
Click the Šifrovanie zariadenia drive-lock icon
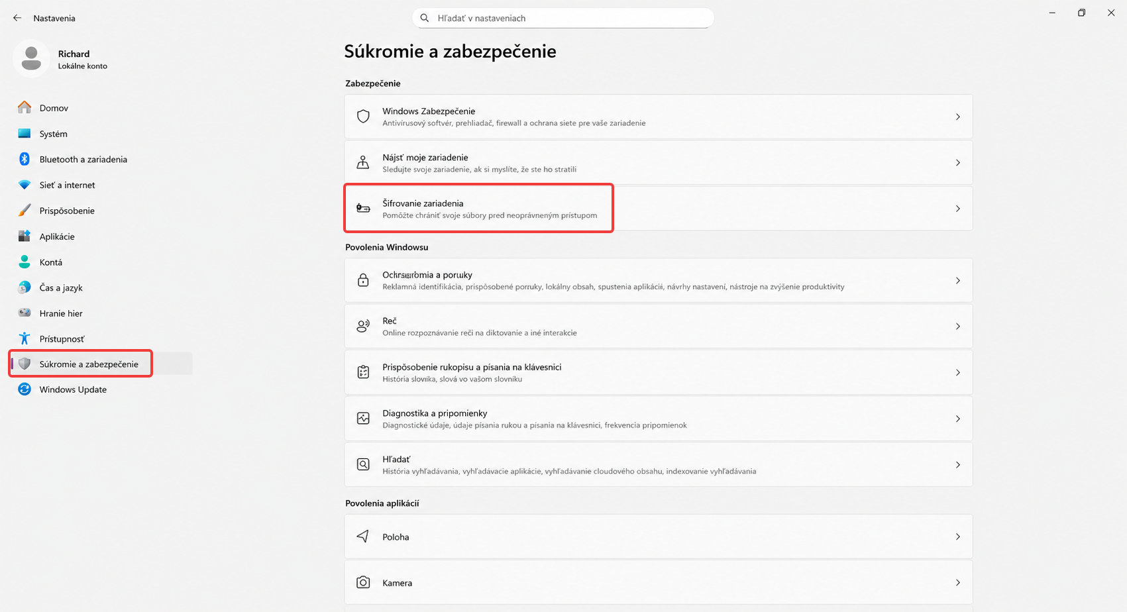pos(363,208)
